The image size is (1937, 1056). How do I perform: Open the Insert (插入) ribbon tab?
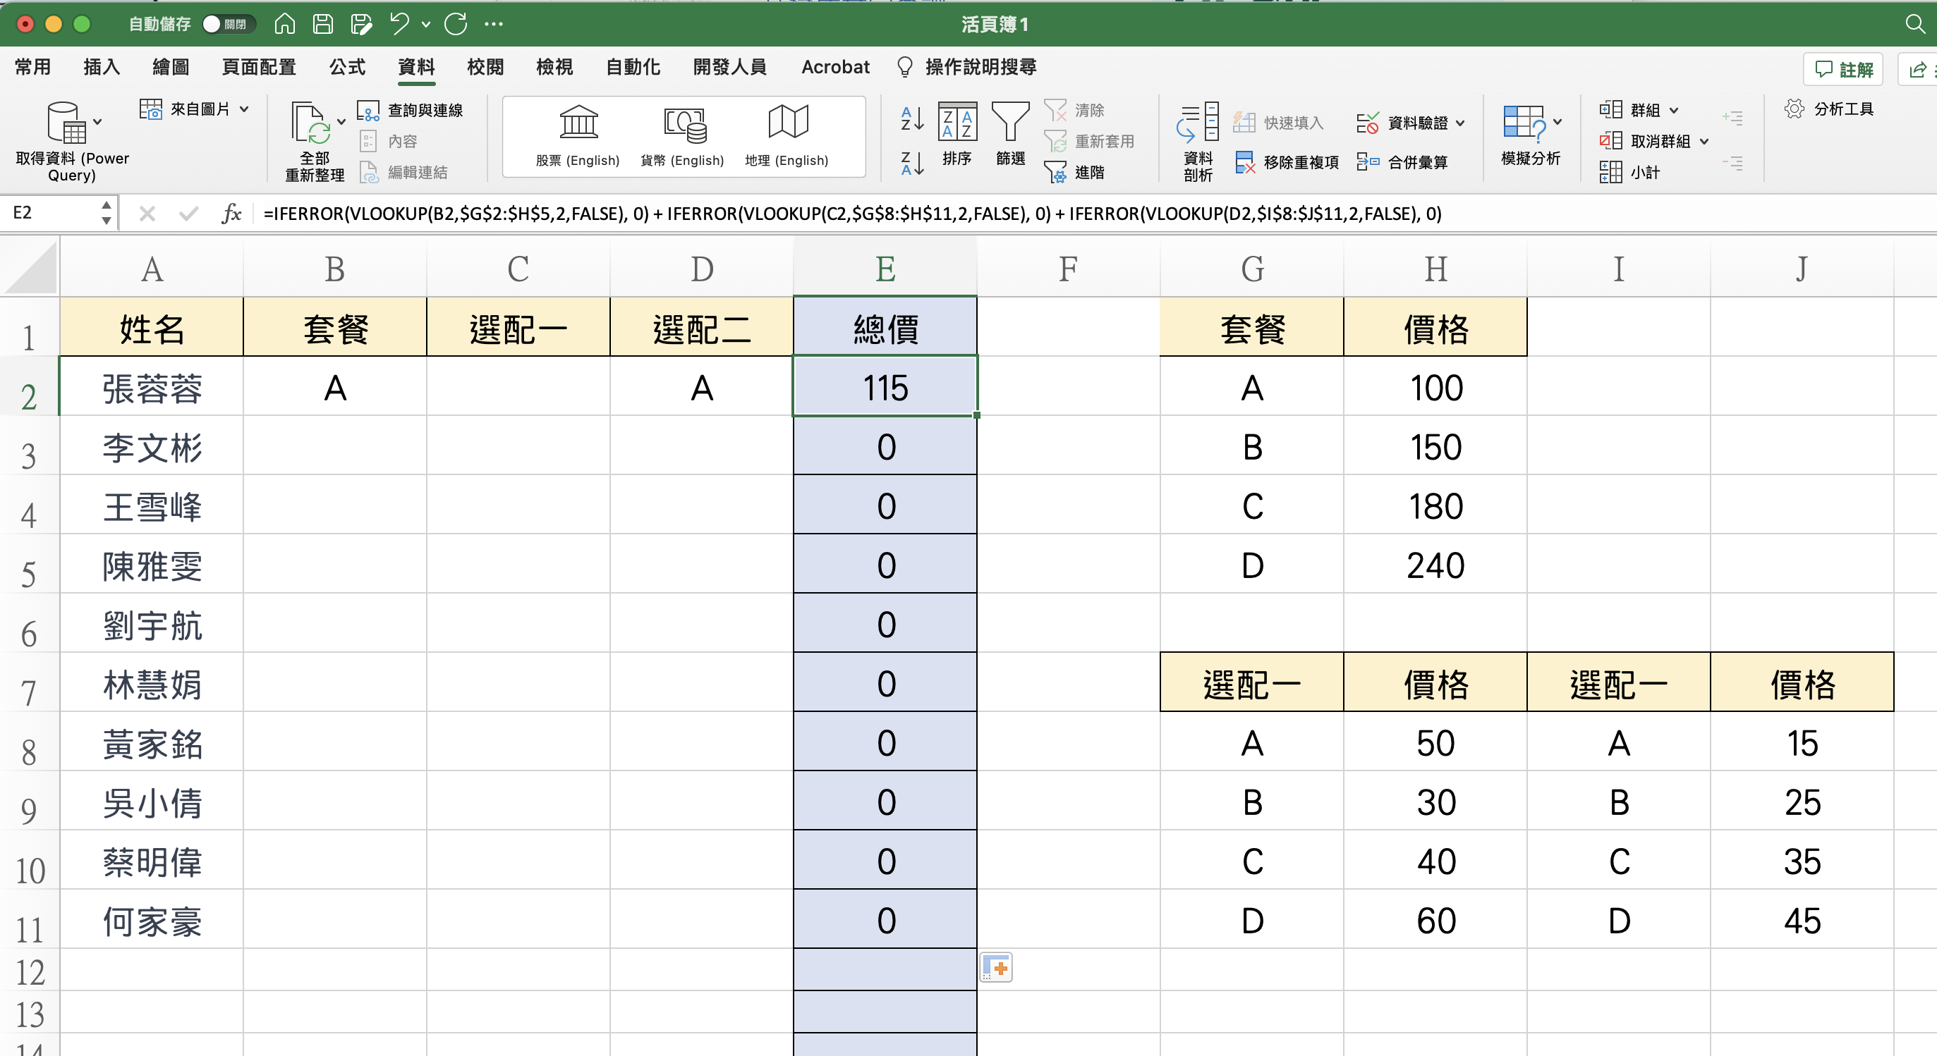pos(101,67)
